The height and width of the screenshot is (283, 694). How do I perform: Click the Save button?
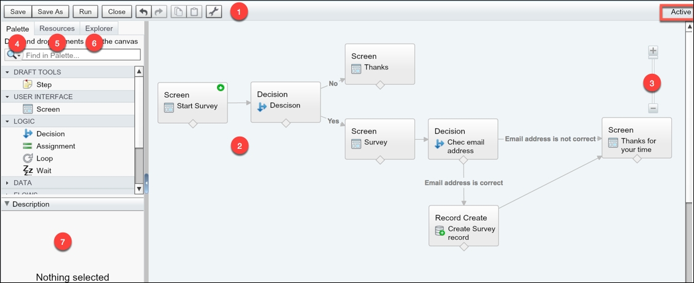[18, 12]
